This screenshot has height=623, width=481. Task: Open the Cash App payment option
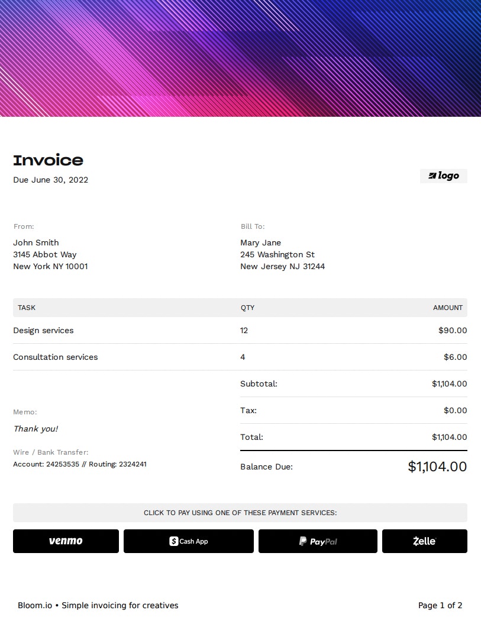(188, 541)
